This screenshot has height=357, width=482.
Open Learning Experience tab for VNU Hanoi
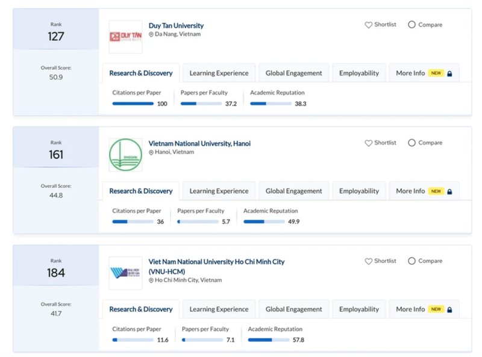click(219, 191)
